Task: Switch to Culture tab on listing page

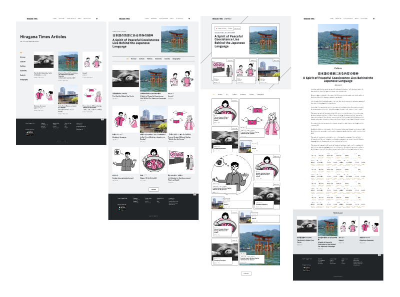Action: pyautogui.click(x=141, y=59)
